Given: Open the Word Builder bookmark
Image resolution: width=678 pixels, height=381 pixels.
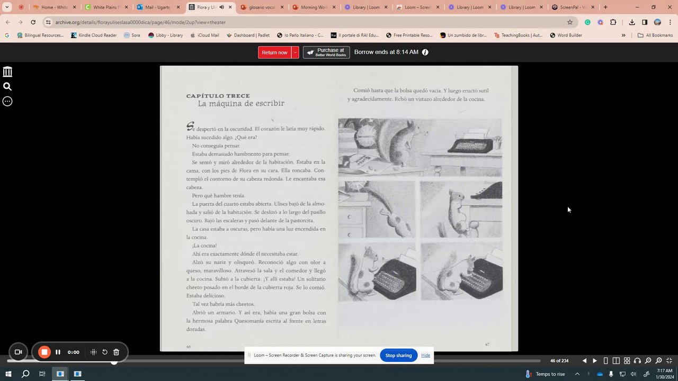Looking at the screenshot, I should point(566,35).
